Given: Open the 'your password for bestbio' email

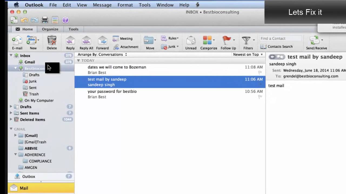Looking at the screenshot, I should (x=170, y=94).
